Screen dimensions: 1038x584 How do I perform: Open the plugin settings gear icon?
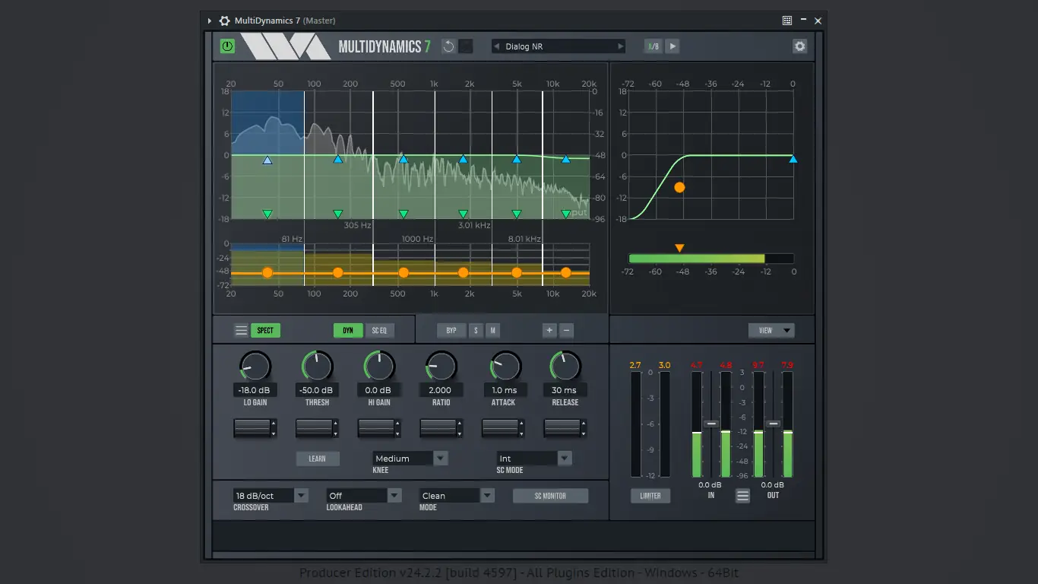coord(799,46)
